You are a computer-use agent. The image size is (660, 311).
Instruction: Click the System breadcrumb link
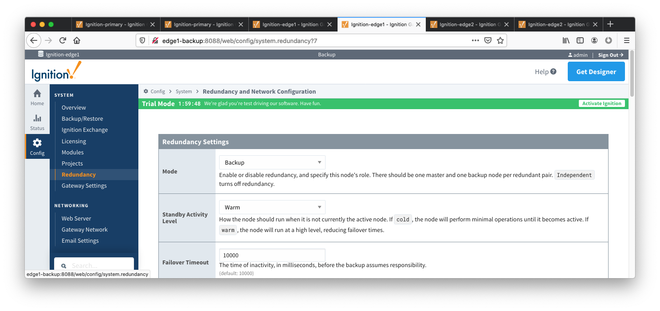(x=184, y=91)
